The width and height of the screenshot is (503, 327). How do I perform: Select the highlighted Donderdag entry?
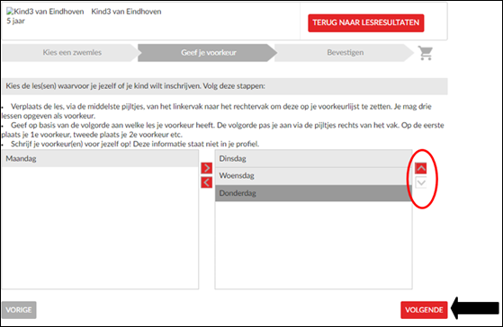coord(313,193)
